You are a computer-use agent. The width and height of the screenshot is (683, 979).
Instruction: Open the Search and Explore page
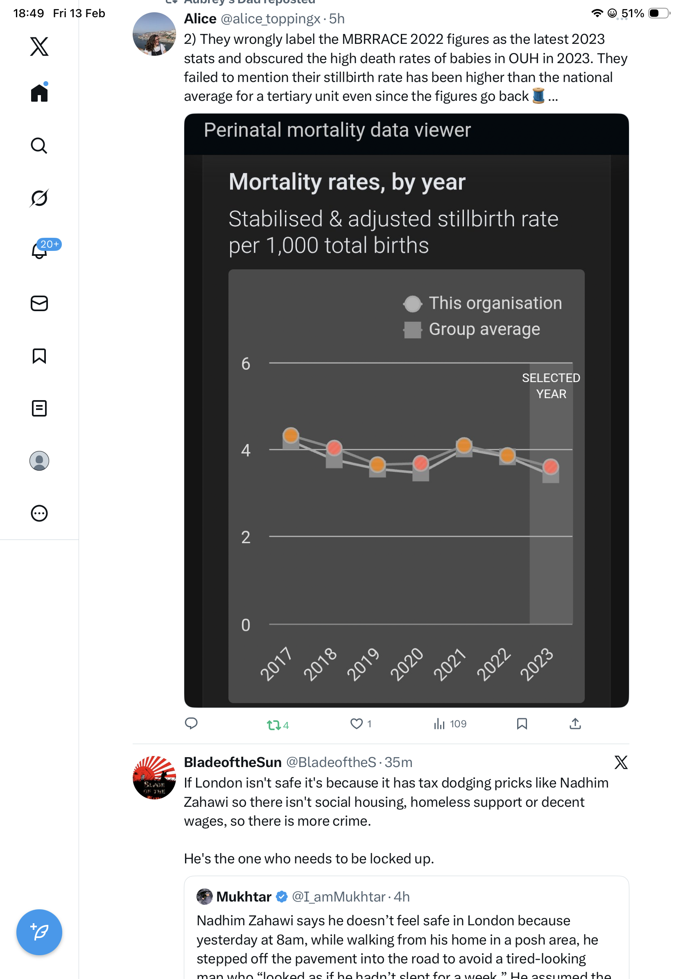[39, 146]
